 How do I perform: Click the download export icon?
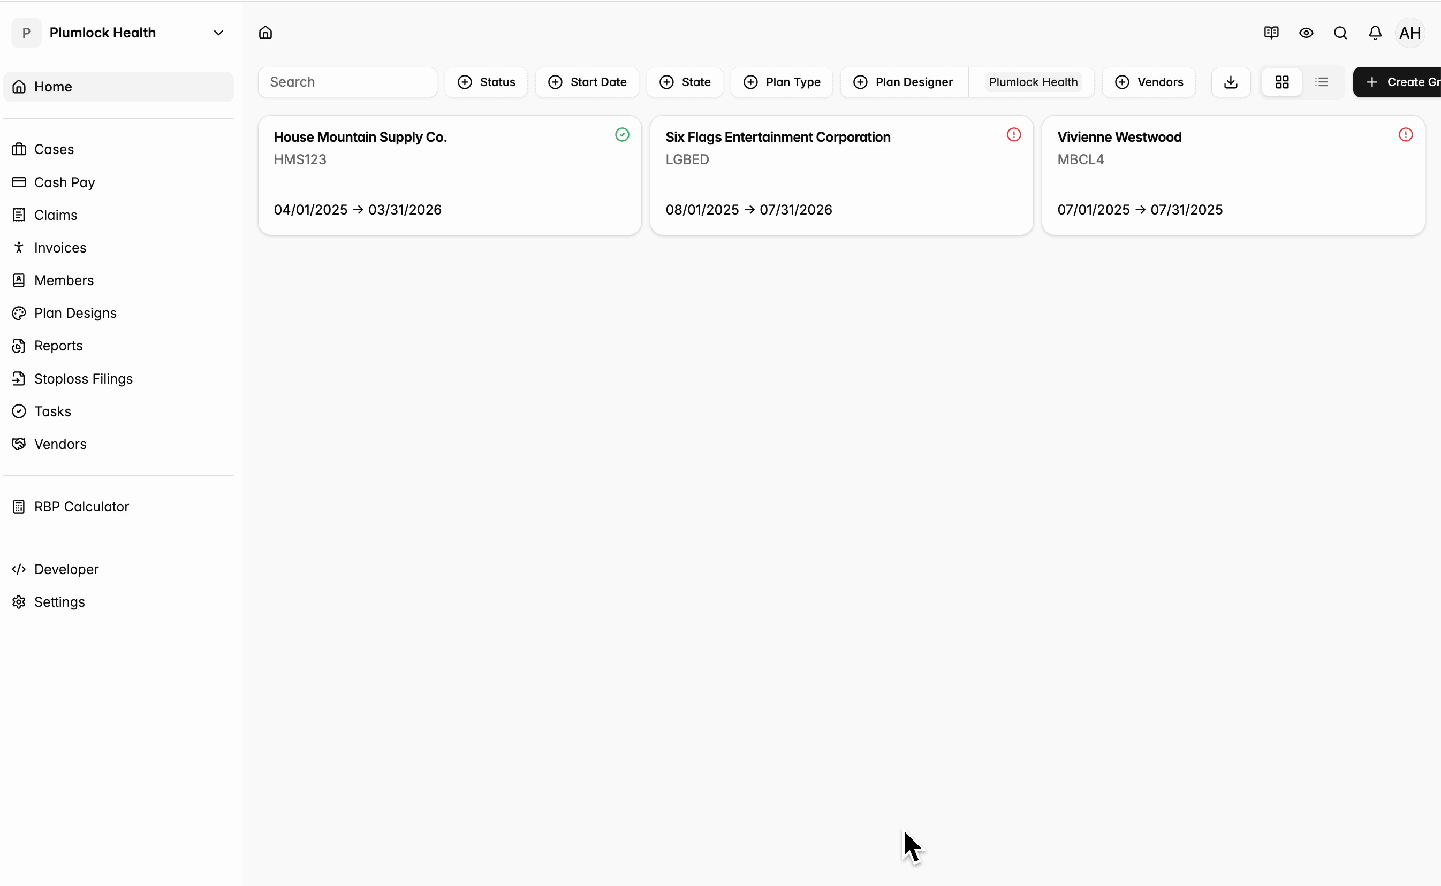coord(1231,82)
